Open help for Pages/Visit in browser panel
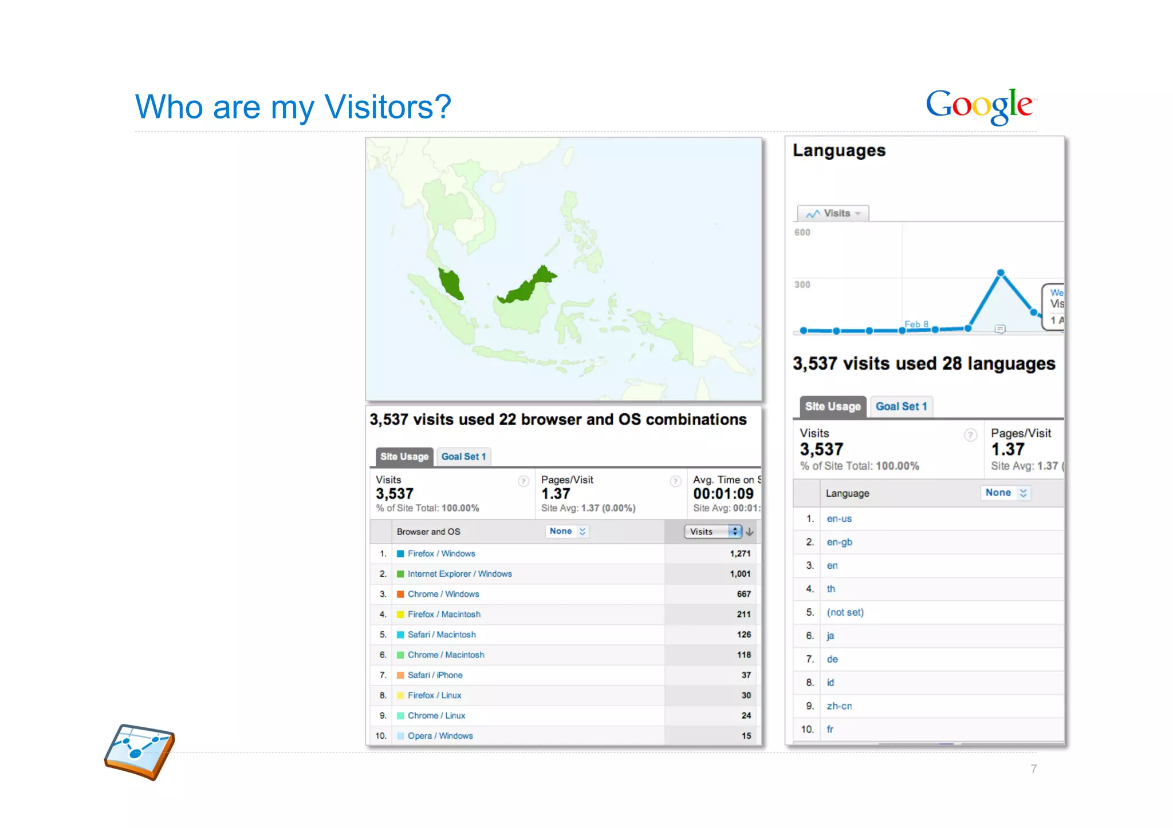The width and height of the screenshot is (1173, 828). 676,481
